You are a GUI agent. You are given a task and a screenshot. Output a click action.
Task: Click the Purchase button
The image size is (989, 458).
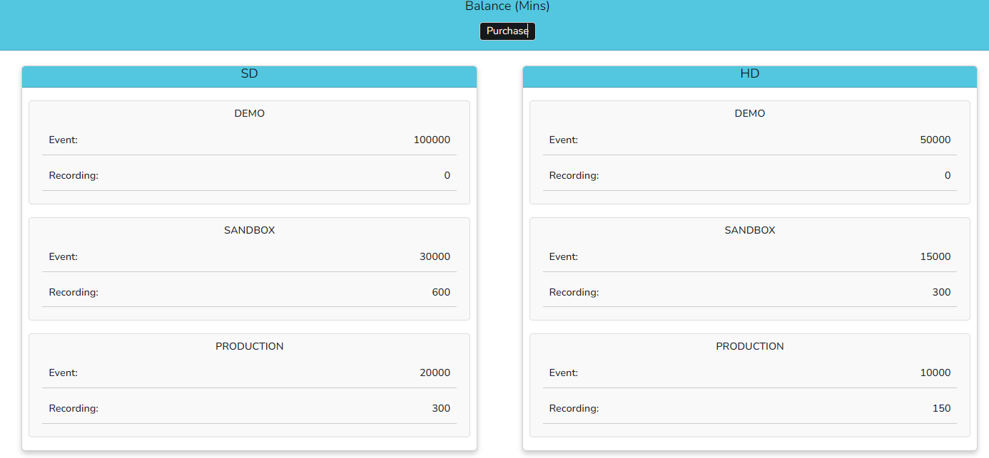click(507, 31)
